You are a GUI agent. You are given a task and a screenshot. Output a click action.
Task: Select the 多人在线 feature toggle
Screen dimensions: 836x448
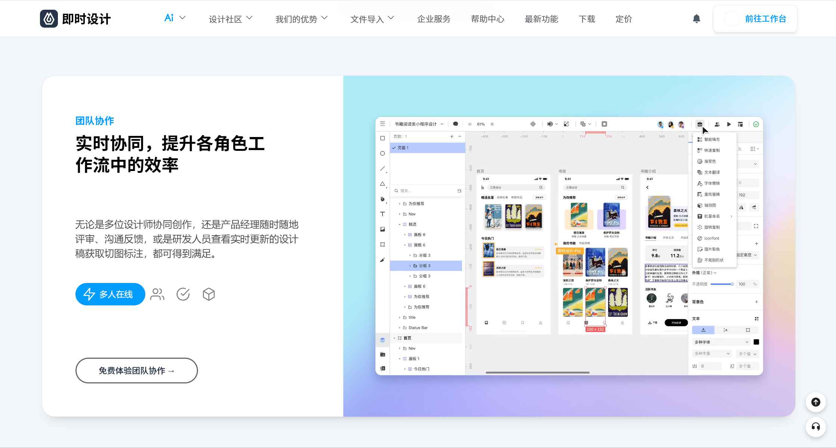pos(110,294)
